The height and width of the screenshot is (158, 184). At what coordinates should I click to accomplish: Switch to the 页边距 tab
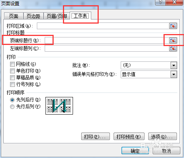[33, 16]
